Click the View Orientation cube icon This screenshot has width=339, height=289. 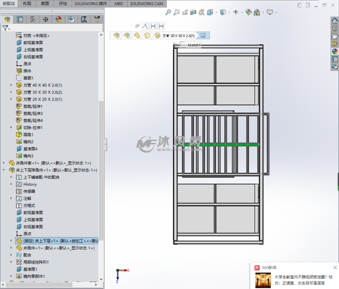point(210,12)
